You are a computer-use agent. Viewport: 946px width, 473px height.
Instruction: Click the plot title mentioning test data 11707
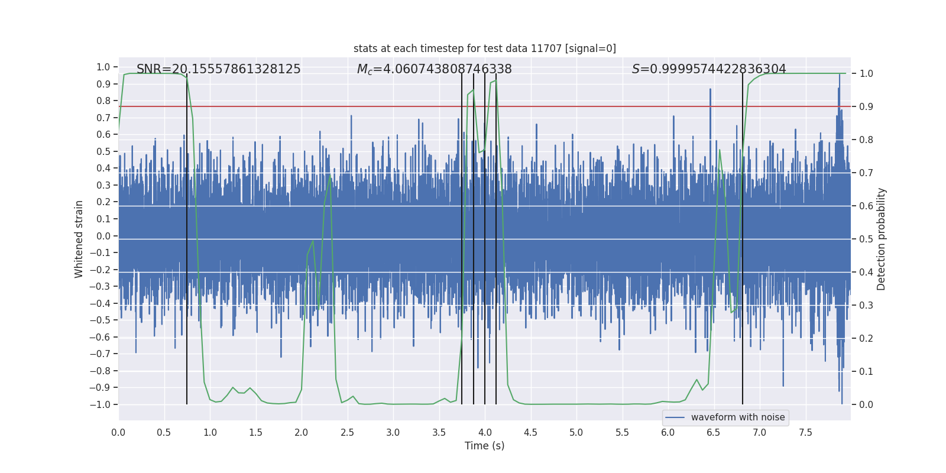coord(485,48)
